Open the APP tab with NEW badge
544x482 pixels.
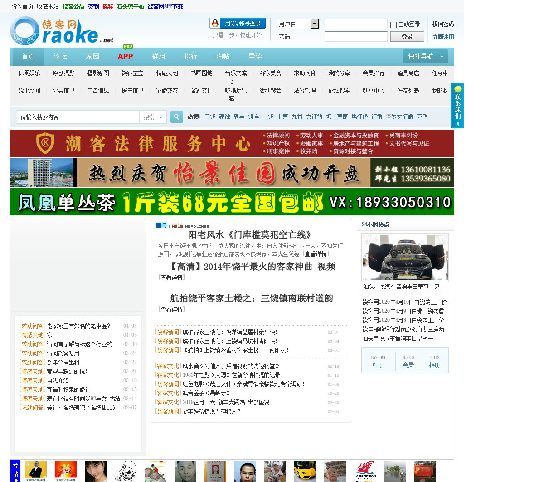click(x=125, y=56)
